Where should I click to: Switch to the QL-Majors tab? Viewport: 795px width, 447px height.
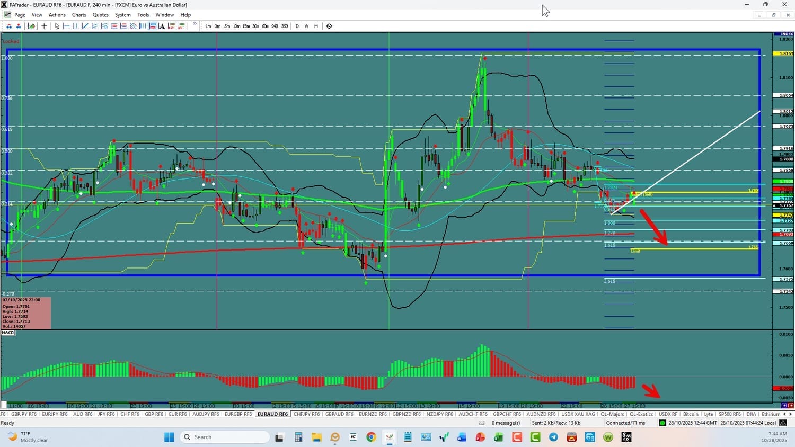click(612, 414)
